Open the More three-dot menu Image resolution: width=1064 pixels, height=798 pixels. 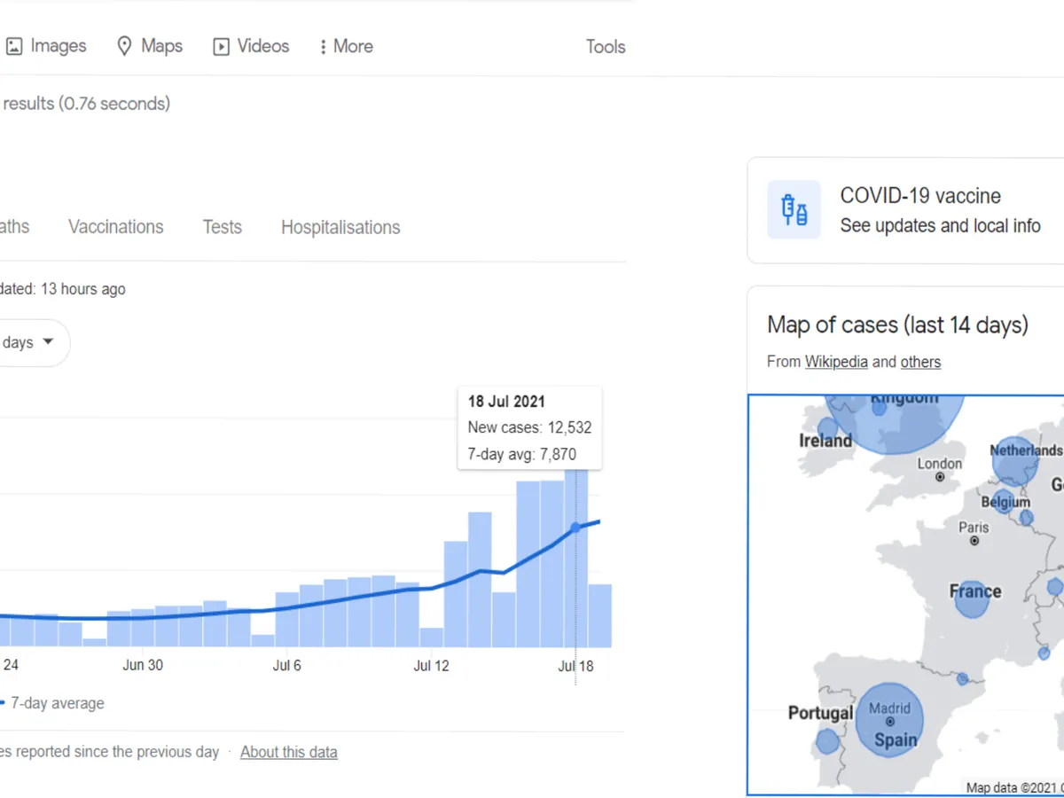pos(324,47)
